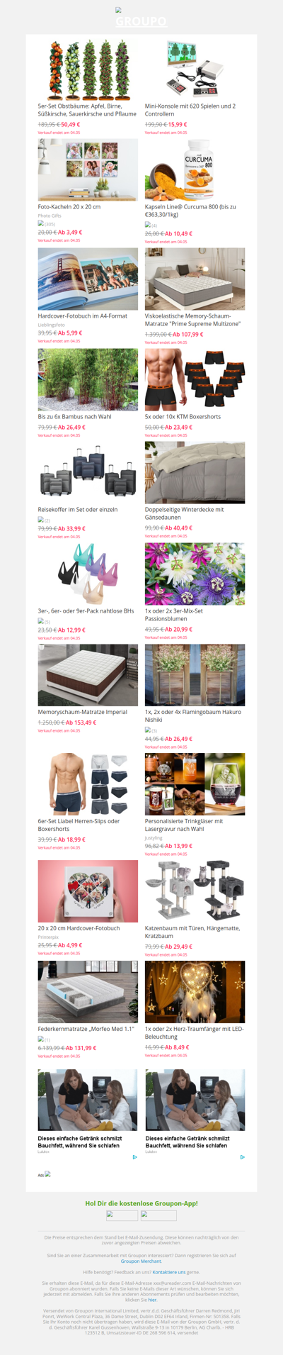Click the Kontaktiere uns link
Screen dimensions: 283x1355
click(x=169, y=1272)
